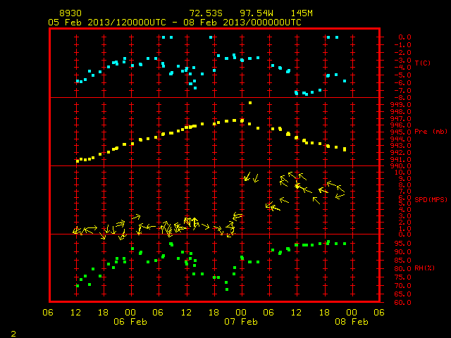Click the 72.53S latitude text
Image resolution: width=451 pixels, height=338 pixels.
(x=206, y=13)
